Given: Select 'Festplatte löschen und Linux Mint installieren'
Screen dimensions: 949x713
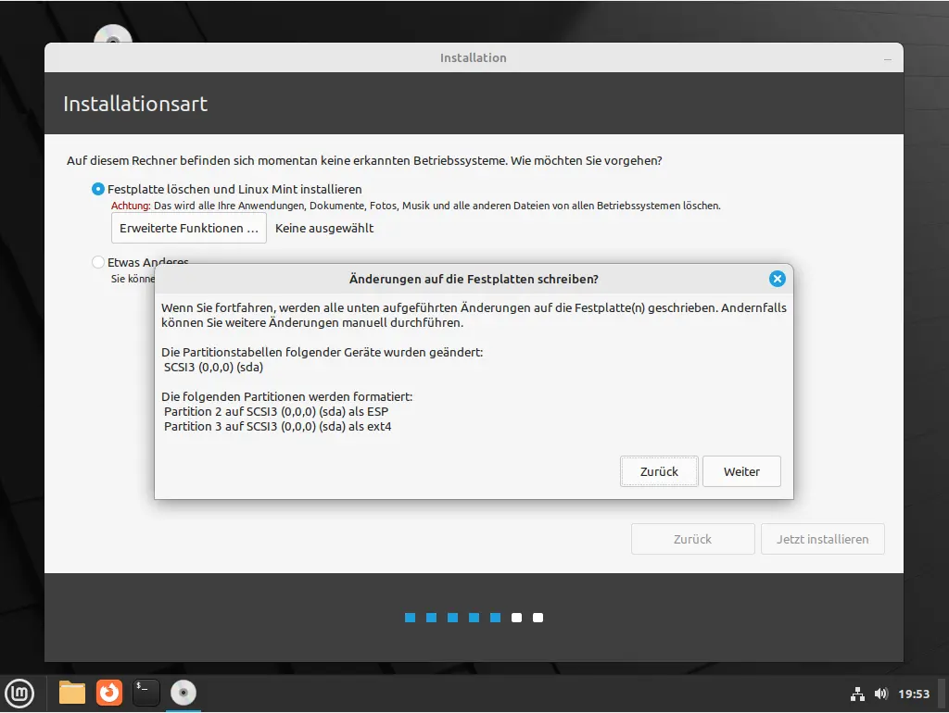Looking at the screenshot, I should (x=98, y=189).
